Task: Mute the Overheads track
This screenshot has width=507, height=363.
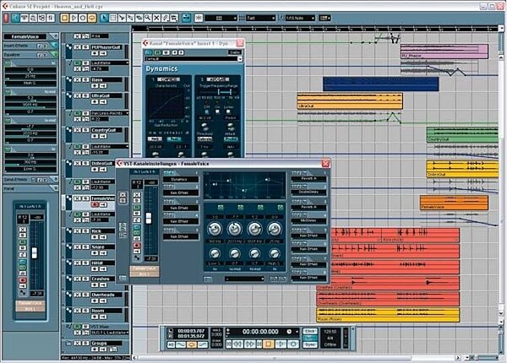Action: 78,295
